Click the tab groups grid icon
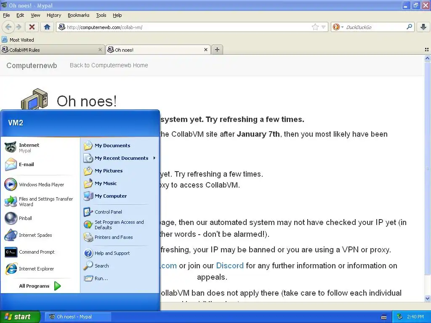This screenshot has width=431, height=323. pyautogui.click(x=427, y=50)
